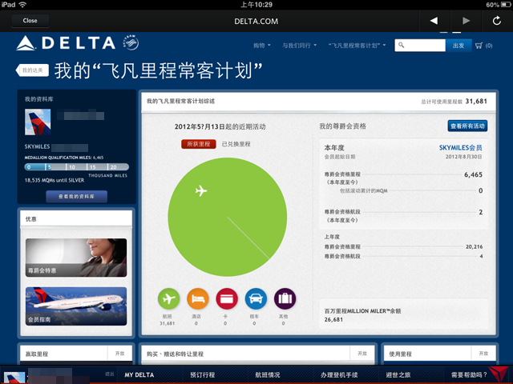
Task: Click the 退出 logout link
Action: coord(109,374)
